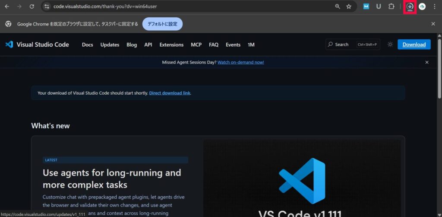Click the browser forward arrow
Image resolution: width=442 pixels, height=217 pixels.
19,6
